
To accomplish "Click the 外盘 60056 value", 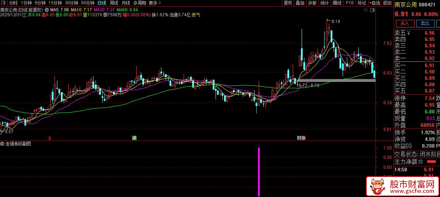I will 427,125.
